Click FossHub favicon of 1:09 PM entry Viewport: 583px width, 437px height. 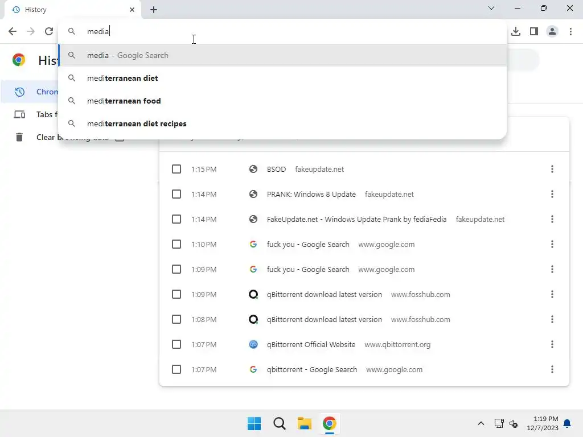(x=253, y=294)
